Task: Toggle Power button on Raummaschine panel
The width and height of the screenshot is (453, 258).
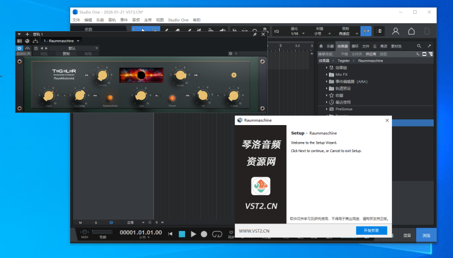Action: click(x=172, y=98)
